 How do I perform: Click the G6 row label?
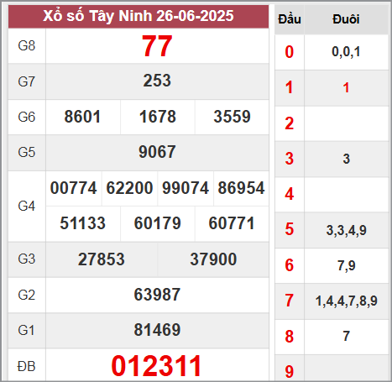27,117
